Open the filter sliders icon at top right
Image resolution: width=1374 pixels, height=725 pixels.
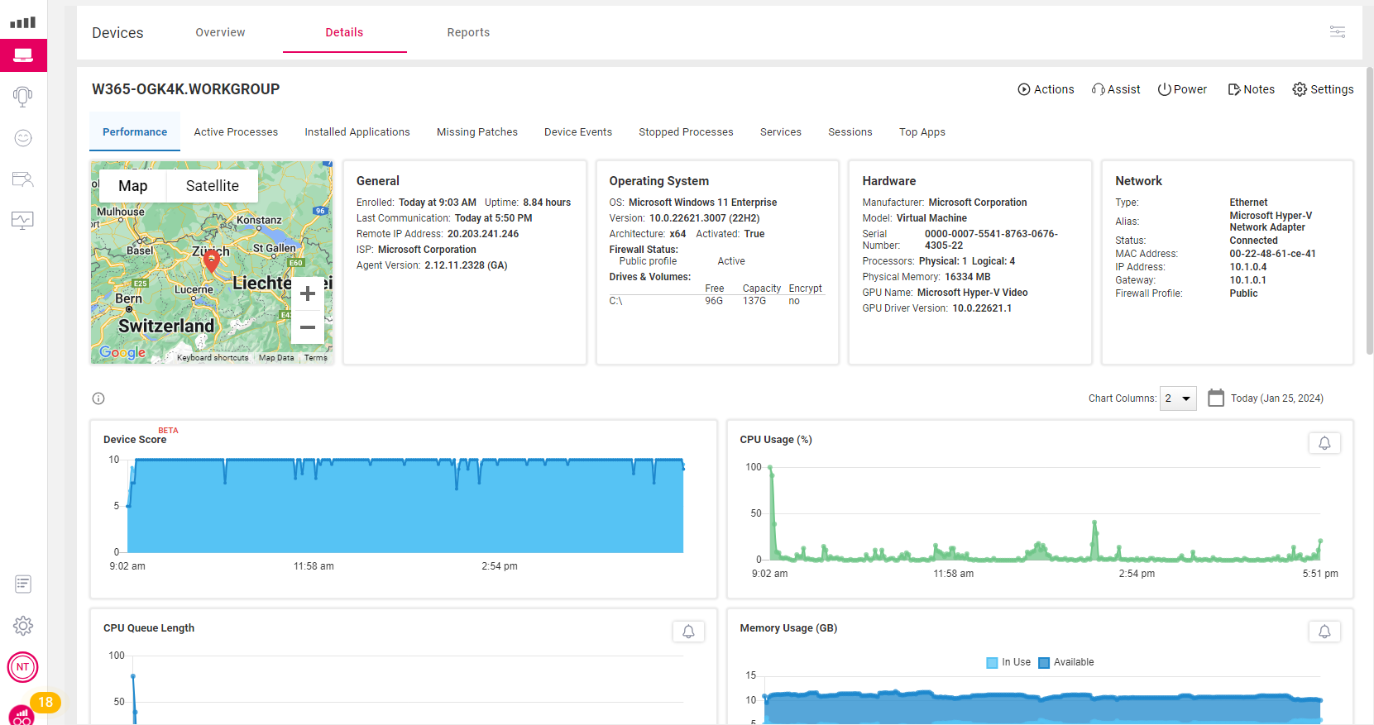click(x=1338, y=32)
